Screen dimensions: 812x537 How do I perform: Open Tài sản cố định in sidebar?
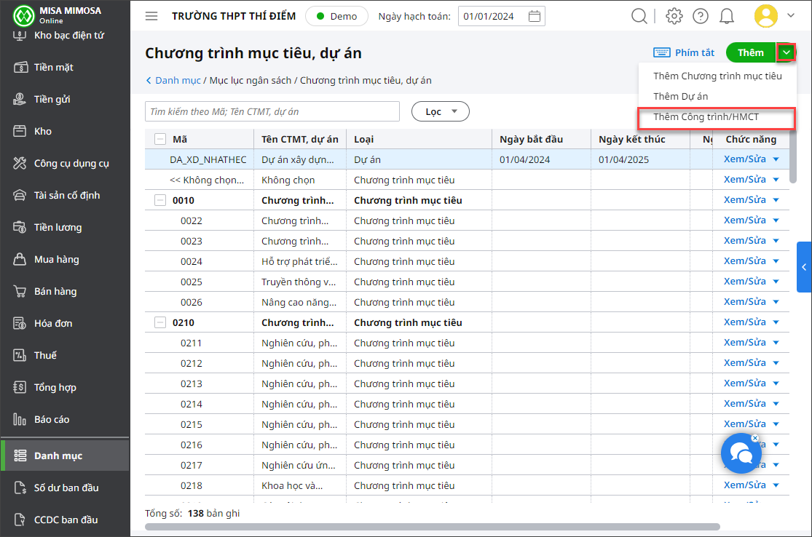coord(66,195)
